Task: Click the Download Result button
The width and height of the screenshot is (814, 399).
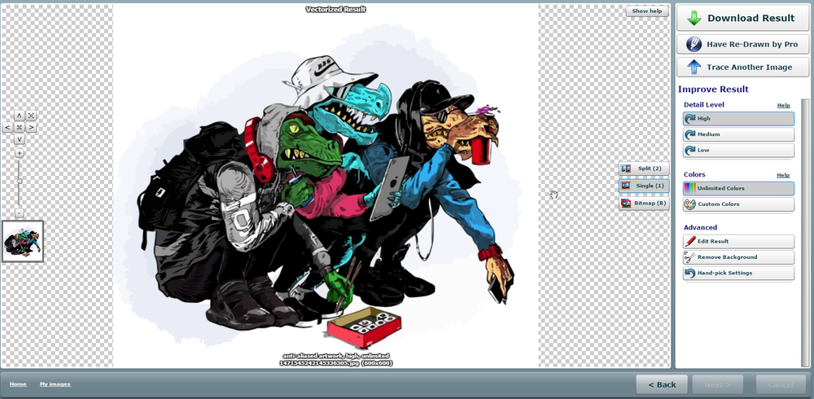Action: (742, 18)
